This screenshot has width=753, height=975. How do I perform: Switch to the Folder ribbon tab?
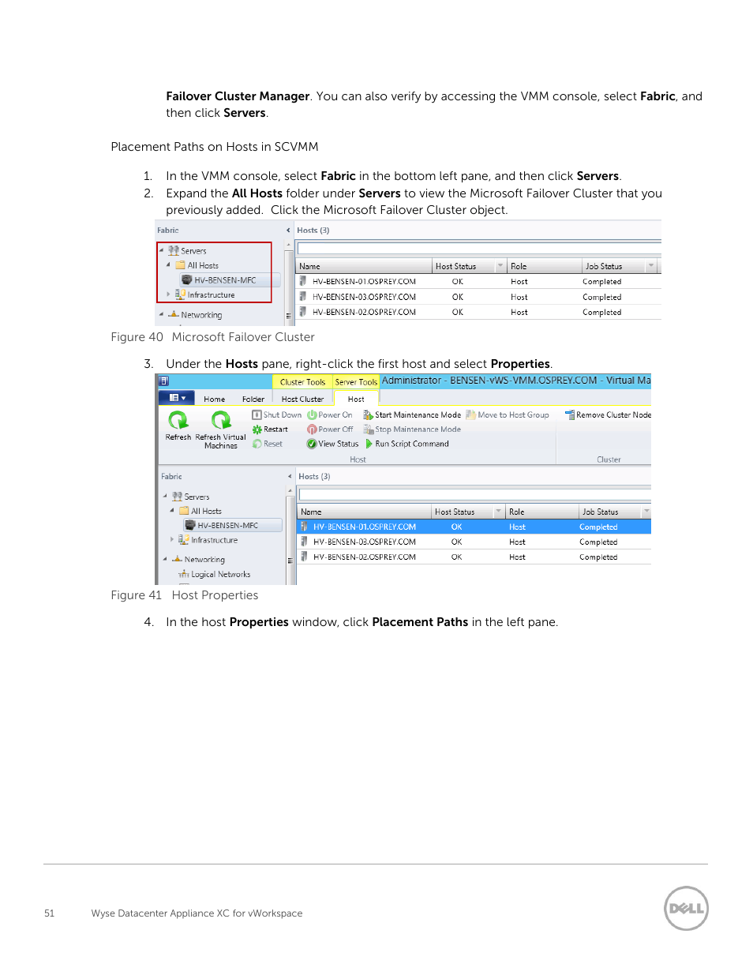click(253, 399)
